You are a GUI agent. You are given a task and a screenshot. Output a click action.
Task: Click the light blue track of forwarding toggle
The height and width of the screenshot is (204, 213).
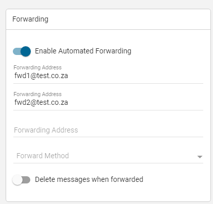click(x=17, y=51)
